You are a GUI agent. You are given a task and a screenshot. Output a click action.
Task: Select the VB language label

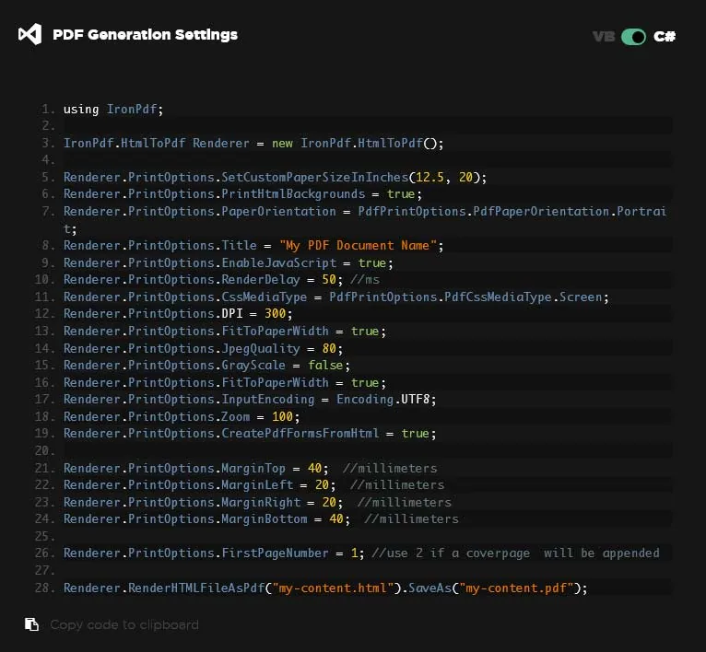click(x=604, y=37)
